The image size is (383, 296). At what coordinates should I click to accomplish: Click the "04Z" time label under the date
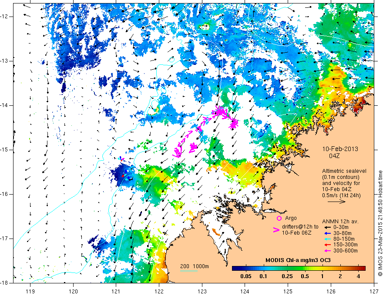[x=334, y=156]
